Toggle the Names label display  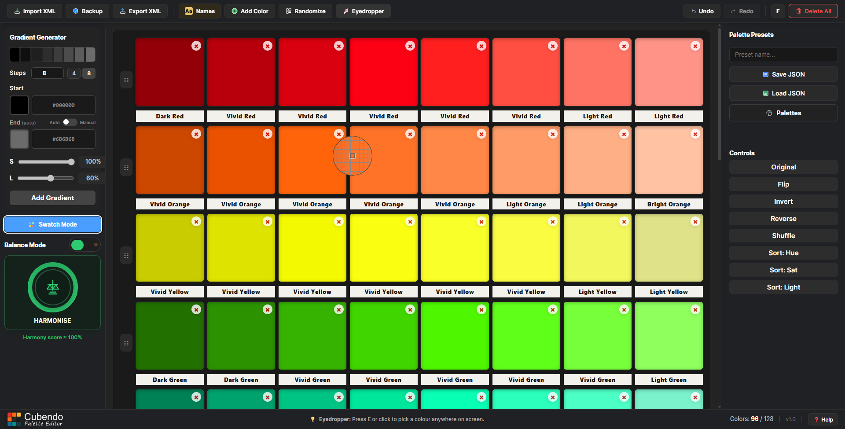coord(200,11)
